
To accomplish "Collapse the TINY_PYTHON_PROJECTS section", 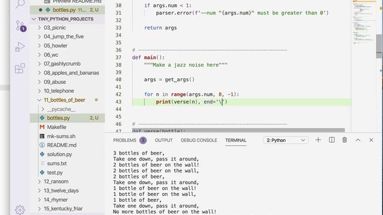I will (34, 19).
